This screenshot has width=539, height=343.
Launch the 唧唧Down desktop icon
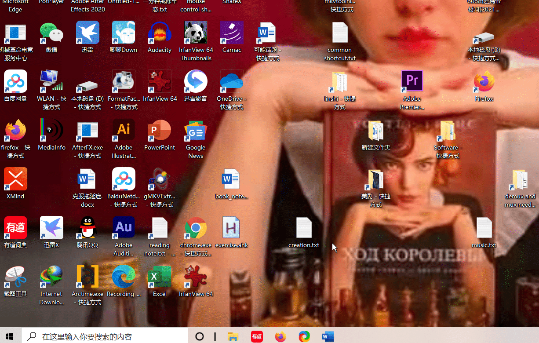click(x=124, y=33)
